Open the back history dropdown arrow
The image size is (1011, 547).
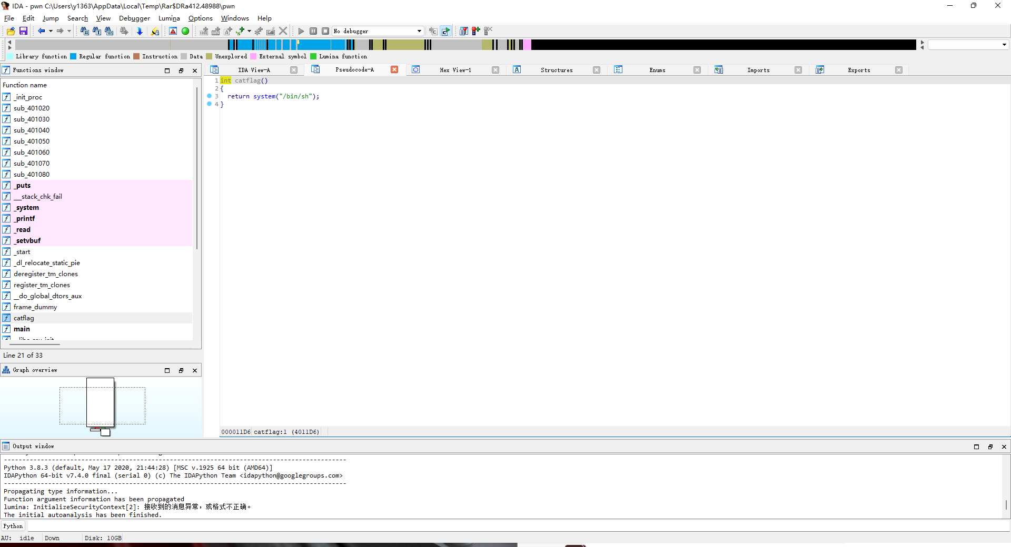51,31
